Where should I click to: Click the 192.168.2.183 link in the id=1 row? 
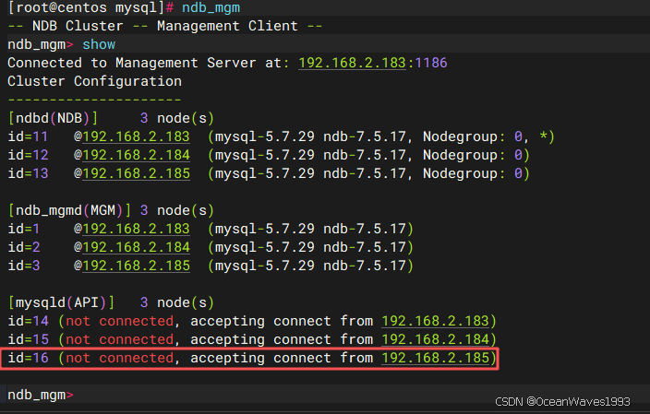136,229
